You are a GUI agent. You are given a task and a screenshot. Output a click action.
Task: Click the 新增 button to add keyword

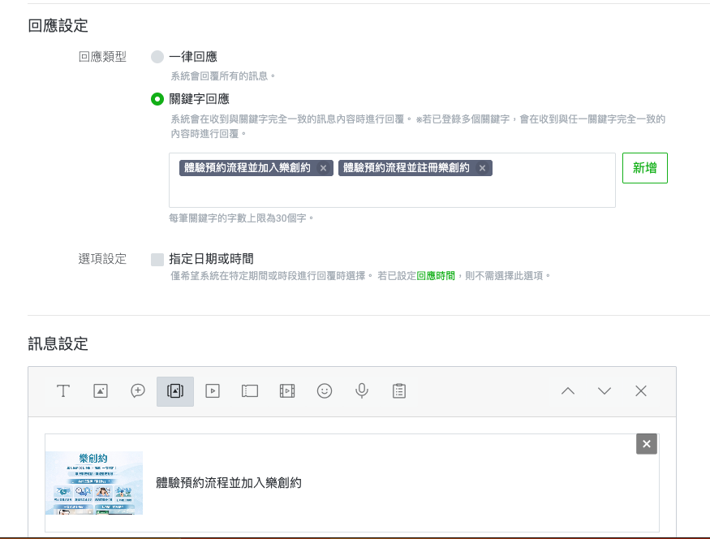tap(645, 168)
